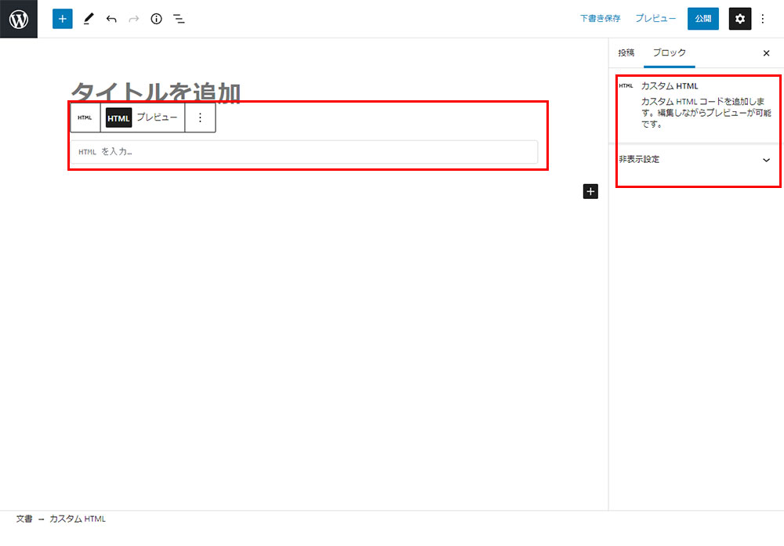Select the dark HTML edit mode button
Viewport: 784px width, 546px height.
coord(118,118)
